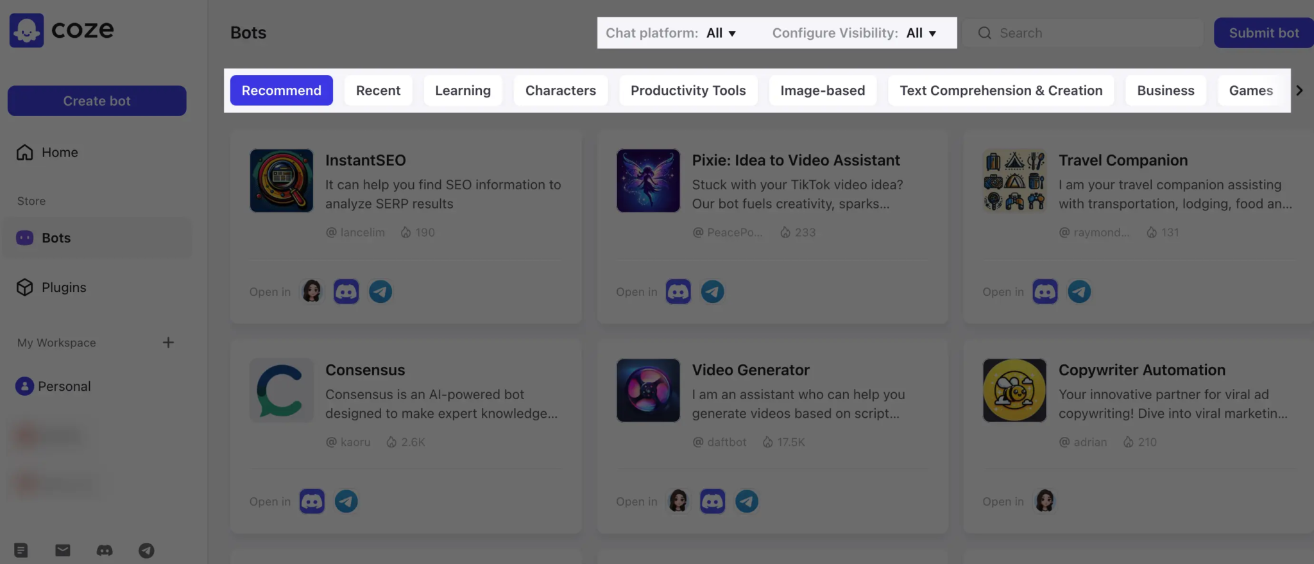Click Discord icon in sidebar footer
Screen dimensions: 1314x564
tap(105, 551)
